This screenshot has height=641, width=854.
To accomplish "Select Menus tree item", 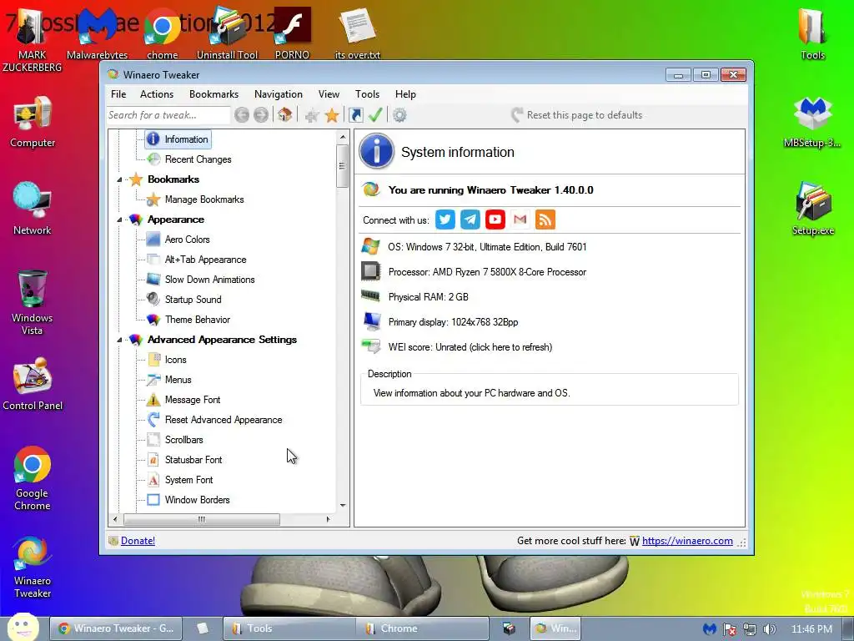I will (x=178, y=380).
